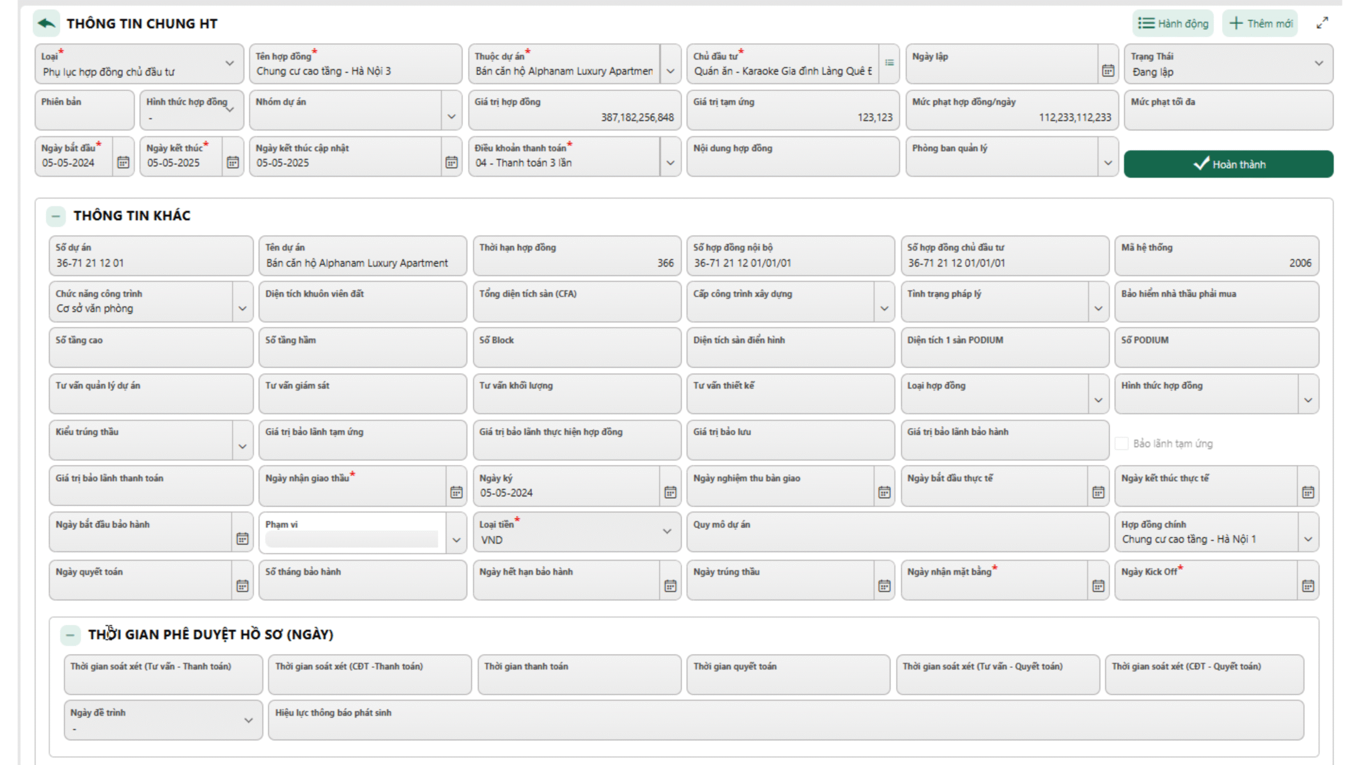Open calendar for Ngày nhận giao thầu
Screen dimensions: 1360x765
456,492
